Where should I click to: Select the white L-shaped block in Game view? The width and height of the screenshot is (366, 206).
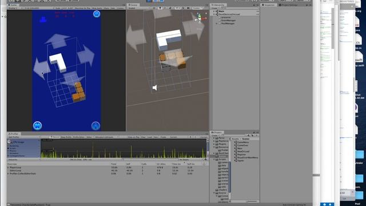click(58, 62)
